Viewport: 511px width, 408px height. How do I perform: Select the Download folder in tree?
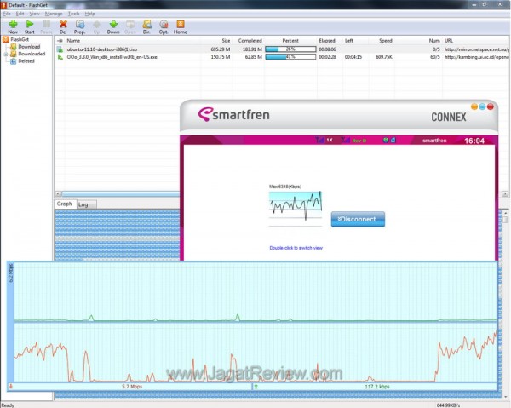(x=29, y=47)
